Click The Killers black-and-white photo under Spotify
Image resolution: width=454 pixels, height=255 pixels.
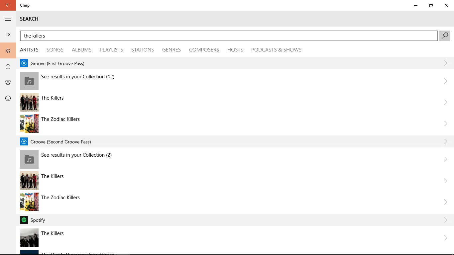[x=29, y=238]
